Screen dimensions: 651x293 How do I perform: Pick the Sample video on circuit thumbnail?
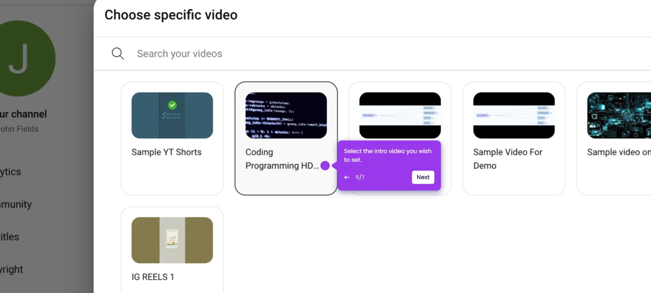pos(619,115)
